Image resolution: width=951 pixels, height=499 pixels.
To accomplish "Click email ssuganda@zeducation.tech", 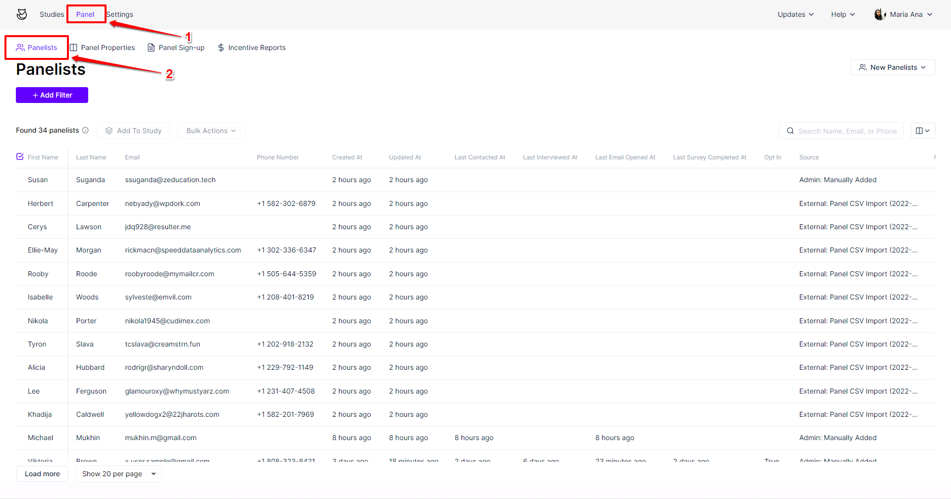I will 170,180.
